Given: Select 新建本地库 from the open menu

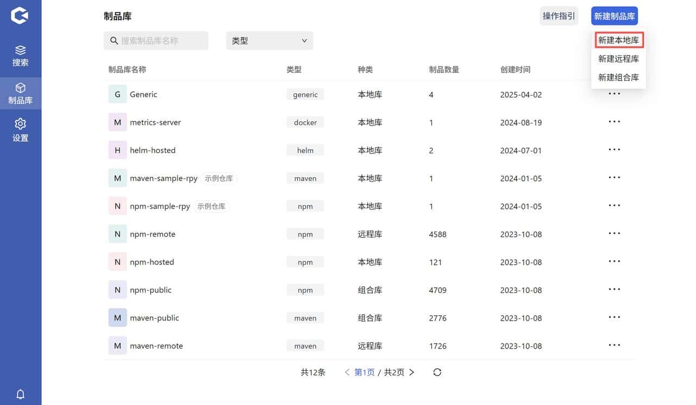Looking at the screenshot, I should click(x=619, y=40).
